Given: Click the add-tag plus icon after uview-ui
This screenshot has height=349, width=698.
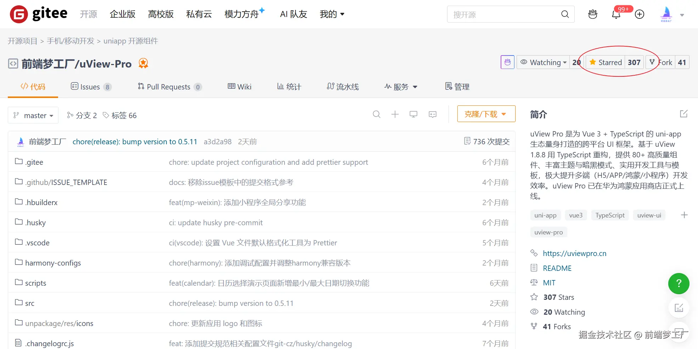Looking at the screenshot, I should (x=684, y=215).
